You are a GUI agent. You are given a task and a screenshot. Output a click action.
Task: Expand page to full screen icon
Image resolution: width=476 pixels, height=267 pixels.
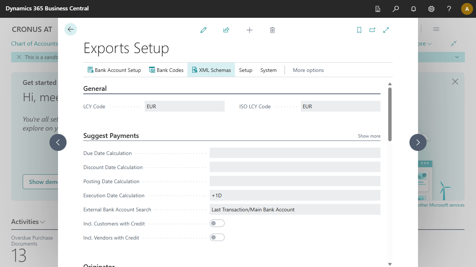coord(386,30)
